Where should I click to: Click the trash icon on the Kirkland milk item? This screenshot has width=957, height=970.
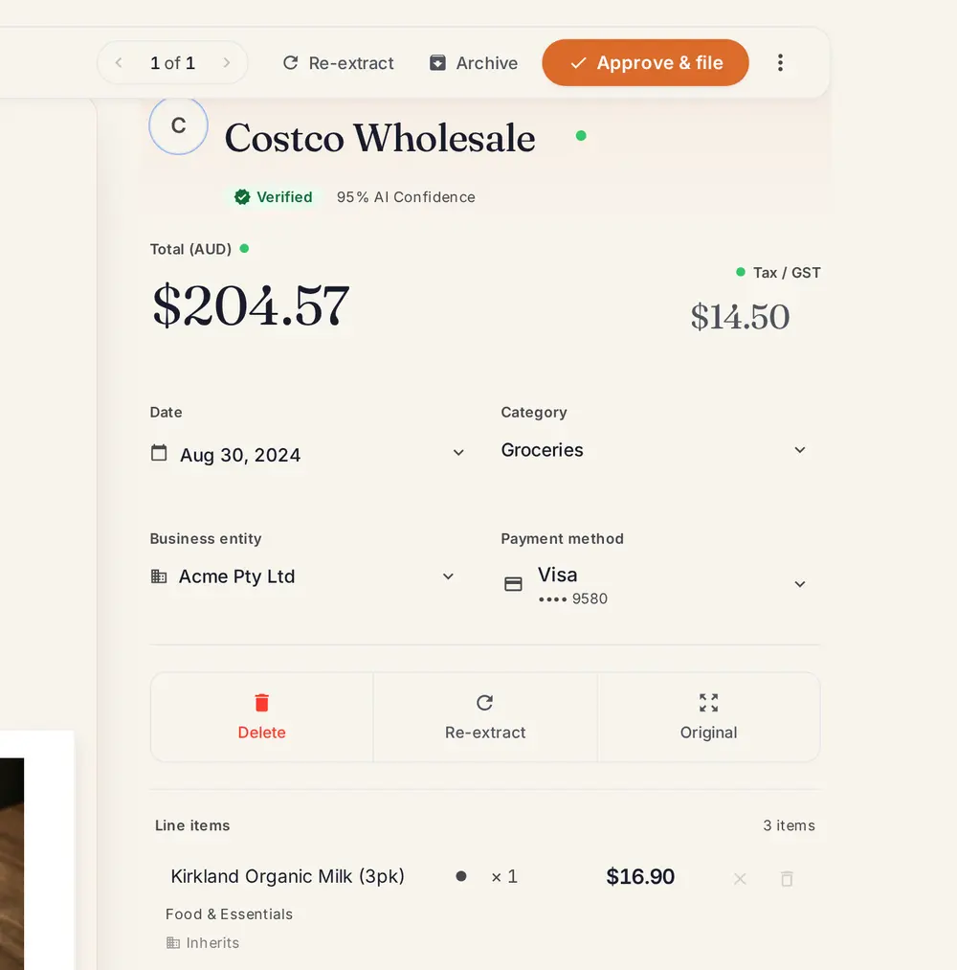pos(787,878)
